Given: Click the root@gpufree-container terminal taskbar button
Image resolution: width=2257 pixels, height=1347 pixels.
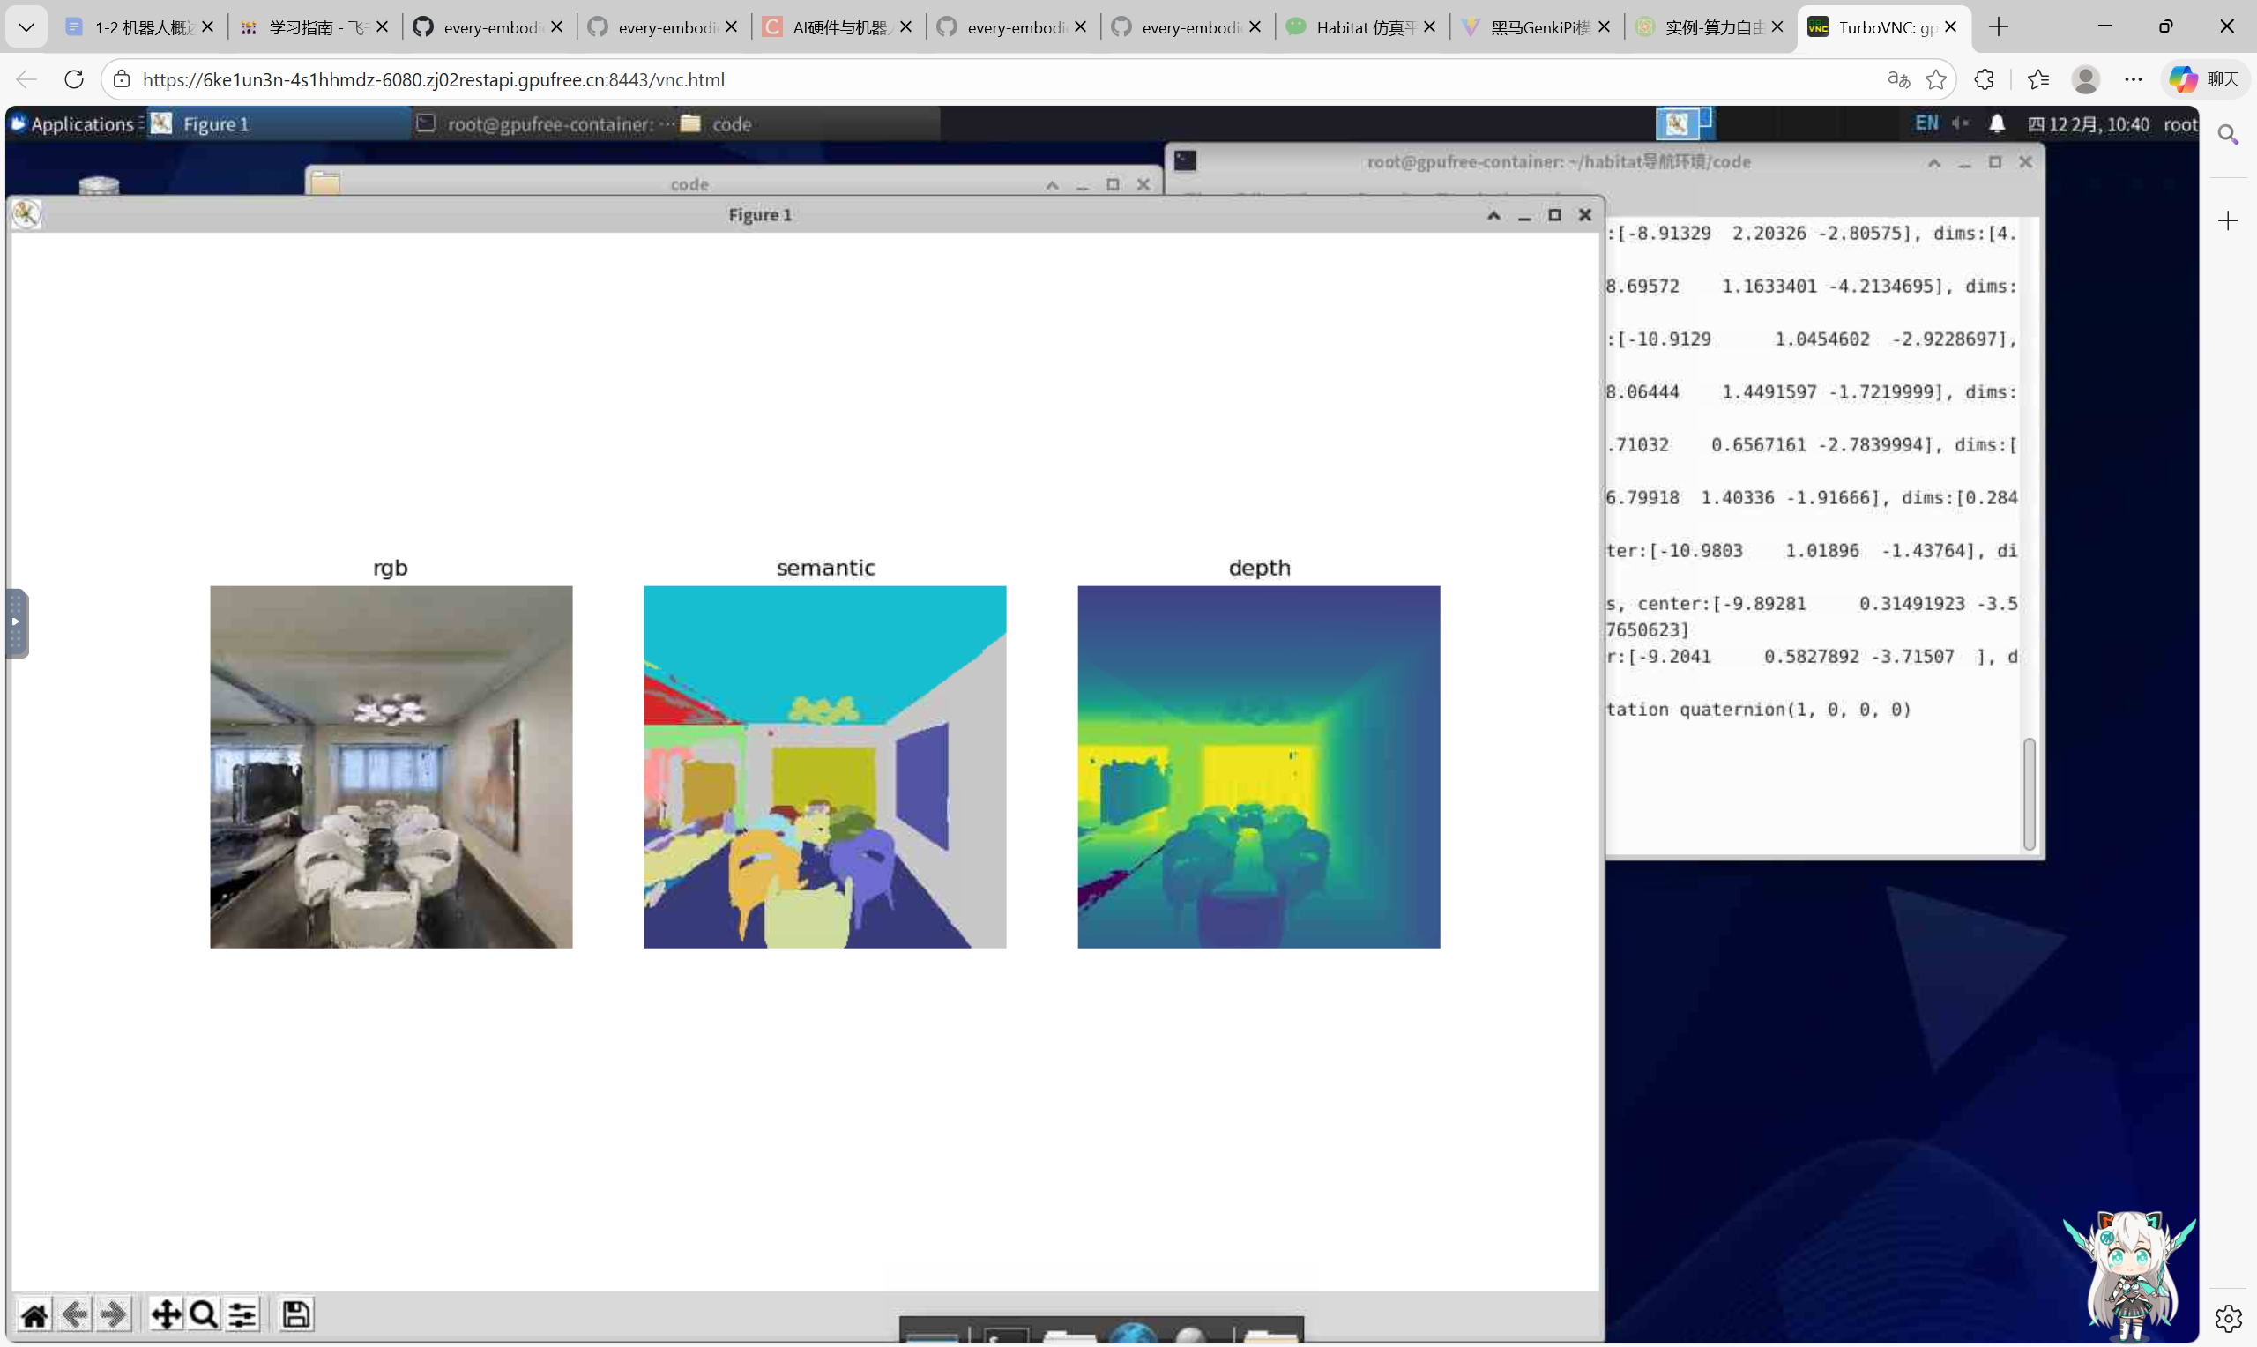Looking at the screenshot, I should click(545, 124).
